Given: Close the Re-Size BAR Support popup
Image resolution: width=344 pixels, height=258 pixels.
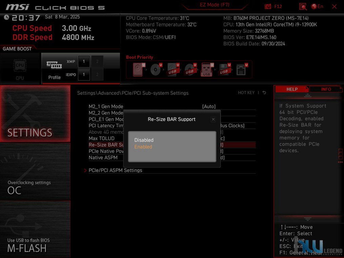Looking at the screenshot, I should coord(213,119).
